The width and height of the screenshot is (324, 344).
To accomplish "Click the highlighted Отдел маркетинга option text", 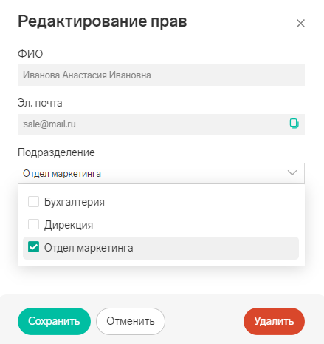I will pos(89,248).
